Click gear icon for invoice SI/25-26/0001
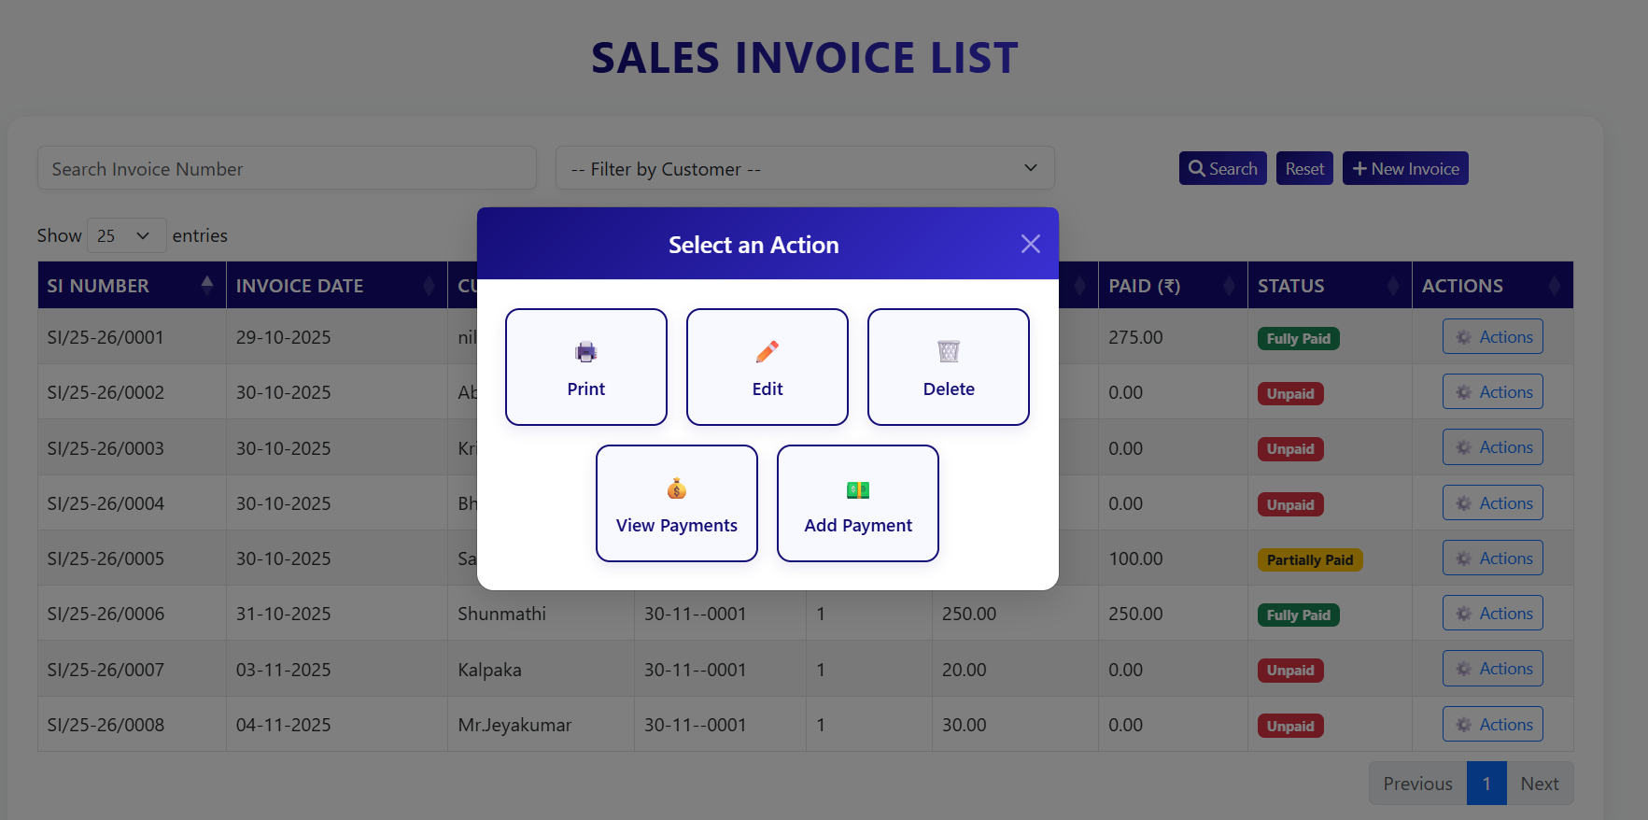Screen dimensions: 1648x820 (x=1464, y=337)
